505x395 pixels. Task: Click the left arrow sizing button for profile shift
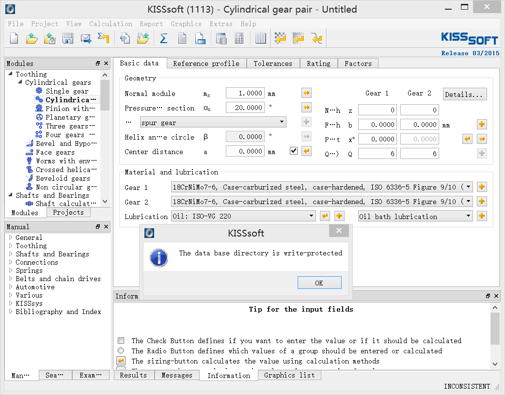467,139
